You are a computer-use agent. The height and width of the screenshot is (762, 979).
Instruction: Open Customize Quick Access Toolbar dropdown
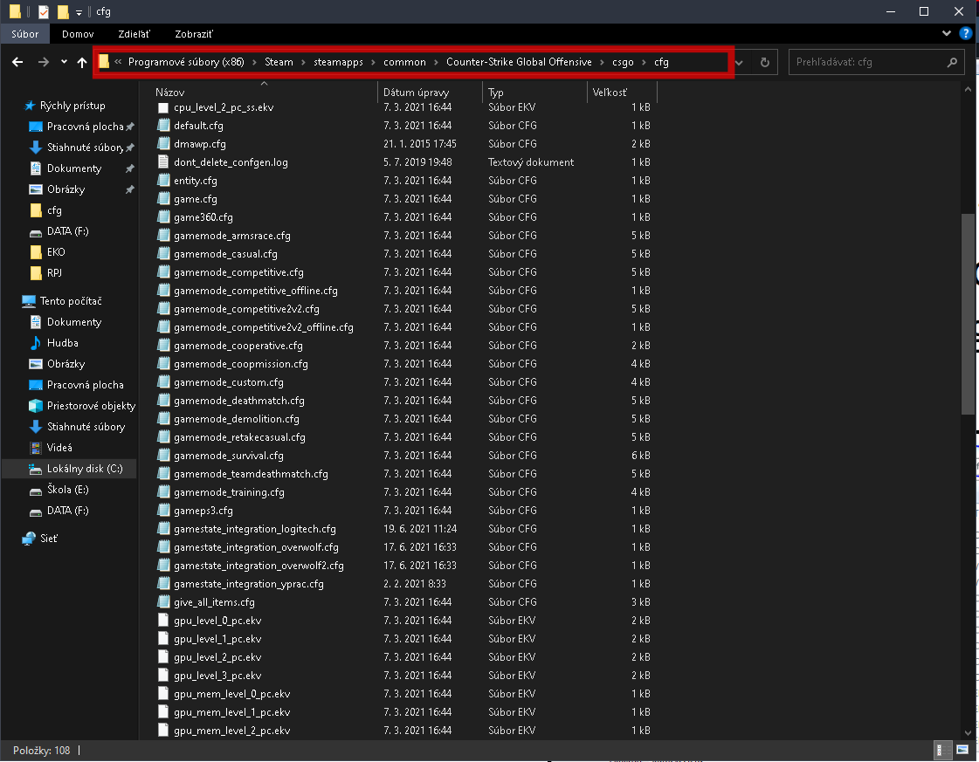(79, 12)
